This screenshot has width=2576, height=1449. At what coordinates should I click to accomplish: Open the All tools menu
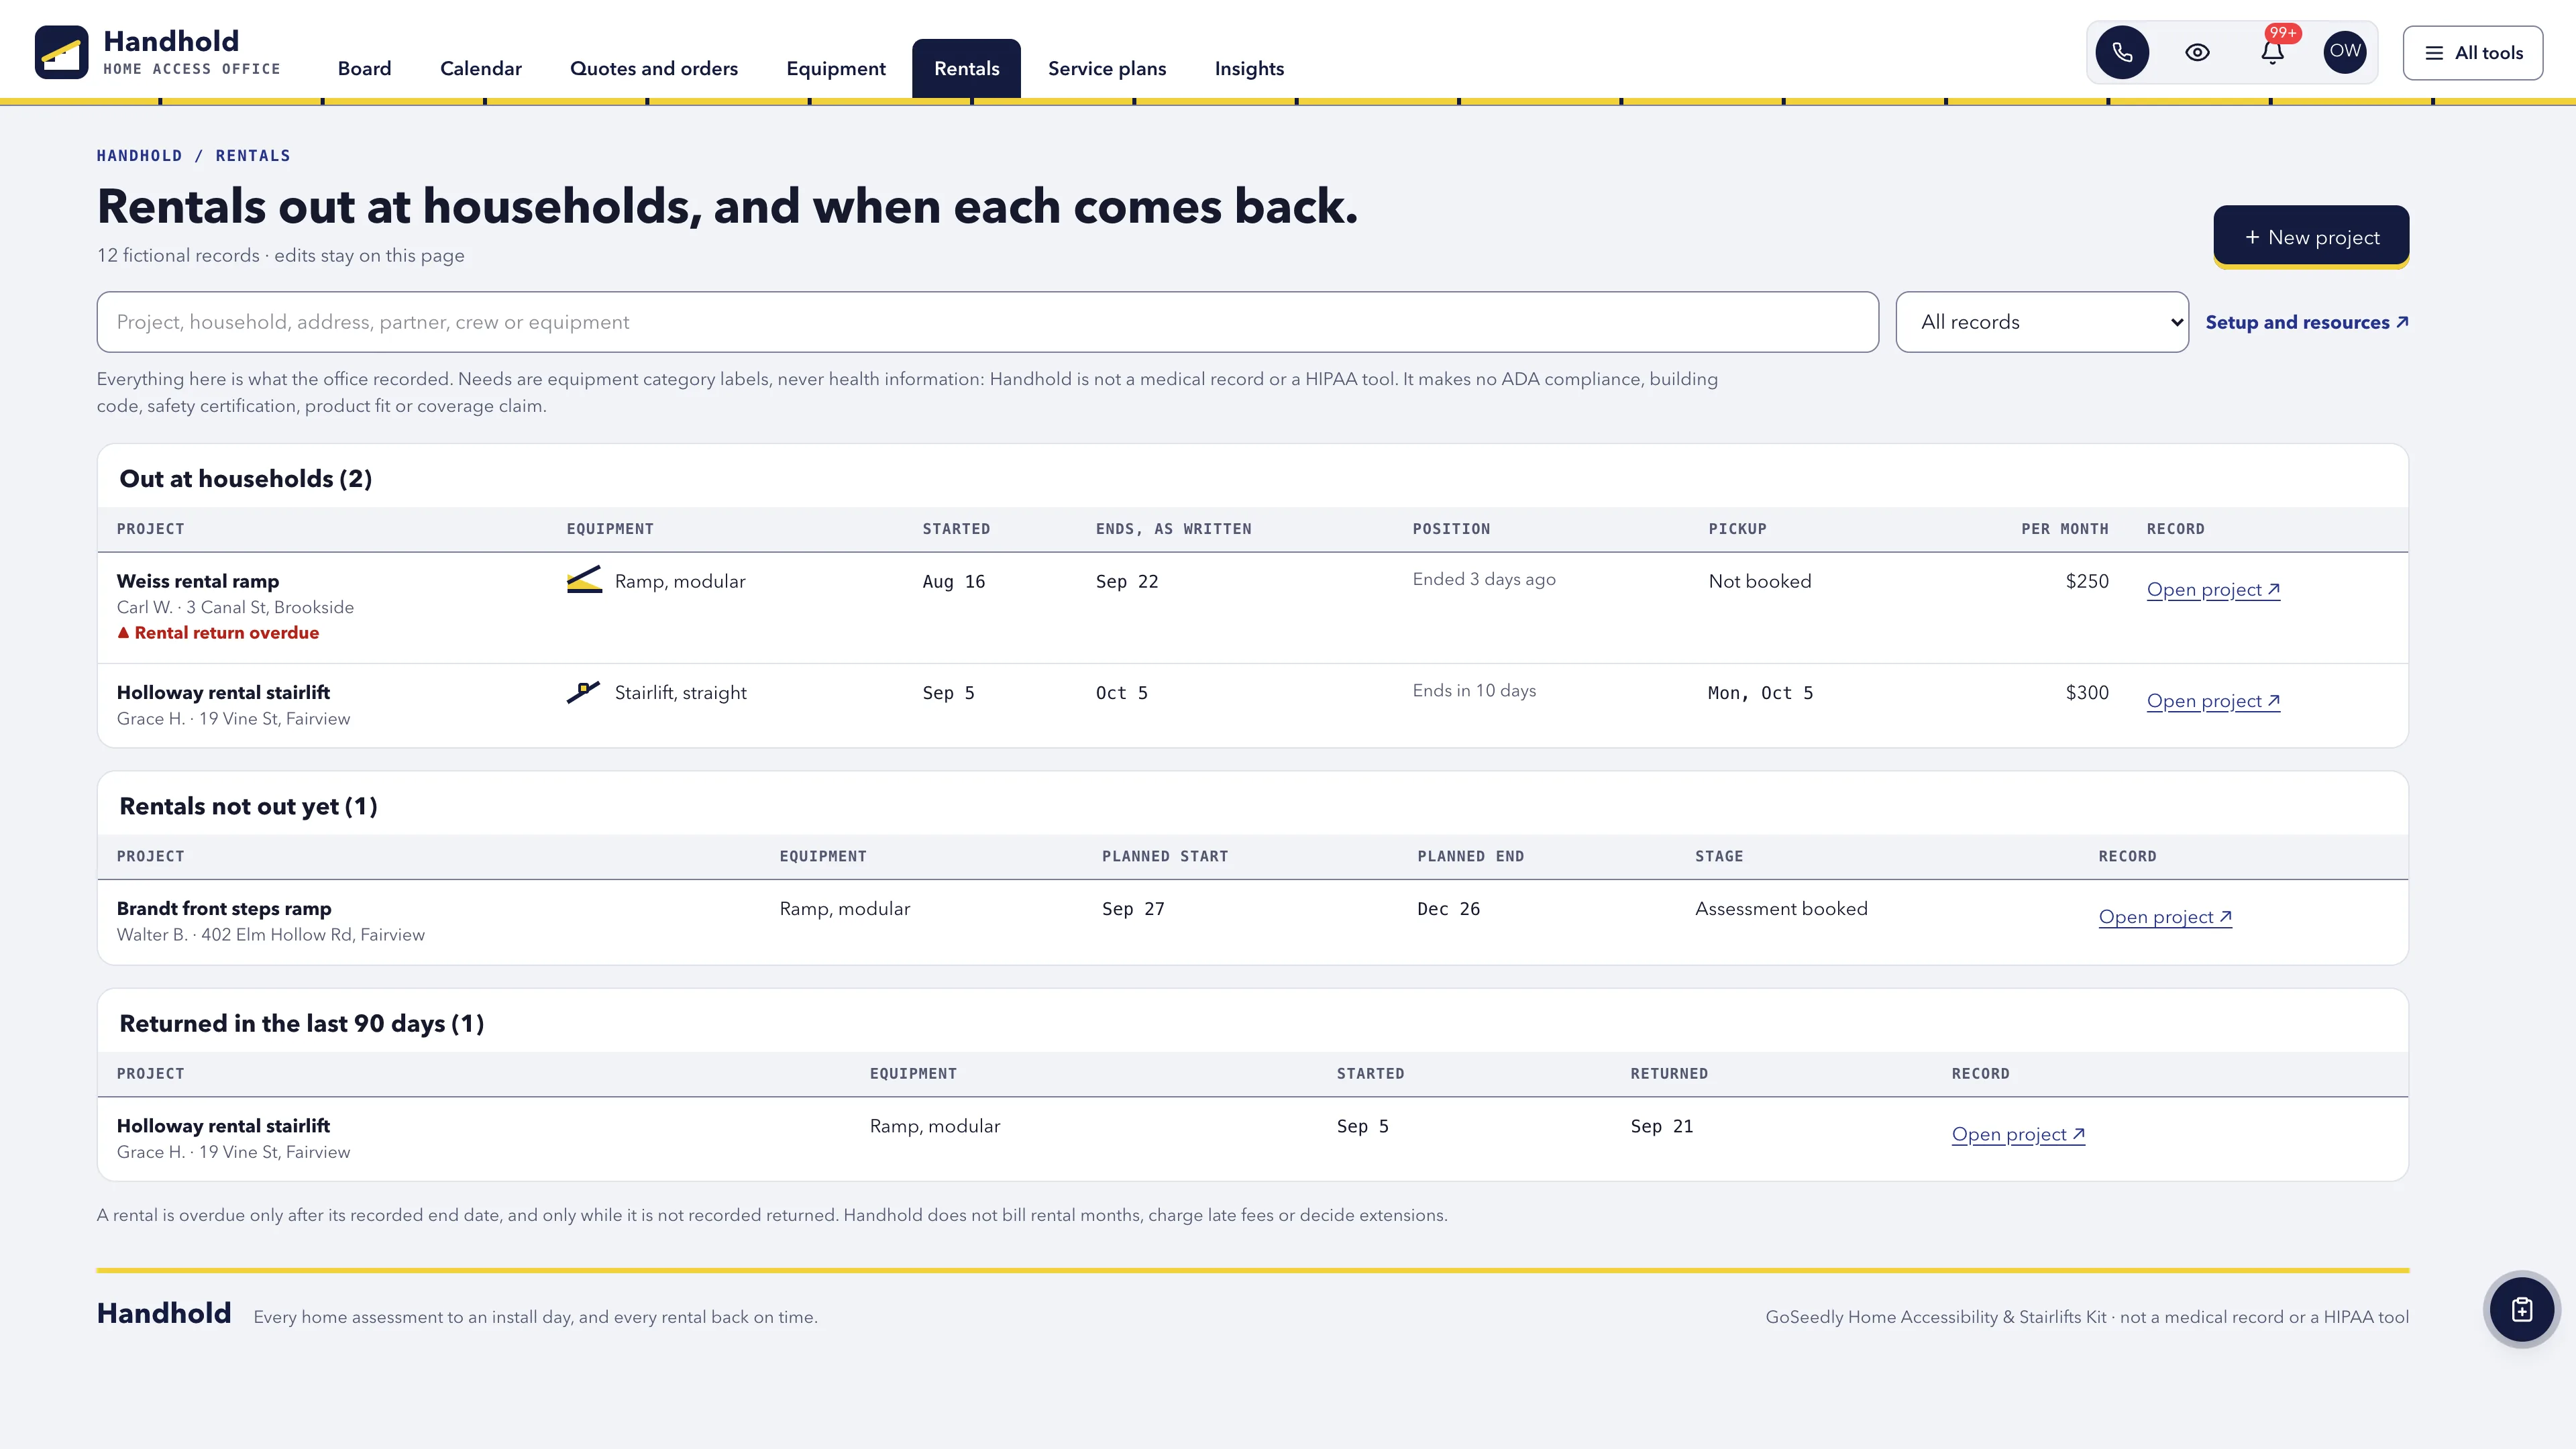click(2473, 53)
